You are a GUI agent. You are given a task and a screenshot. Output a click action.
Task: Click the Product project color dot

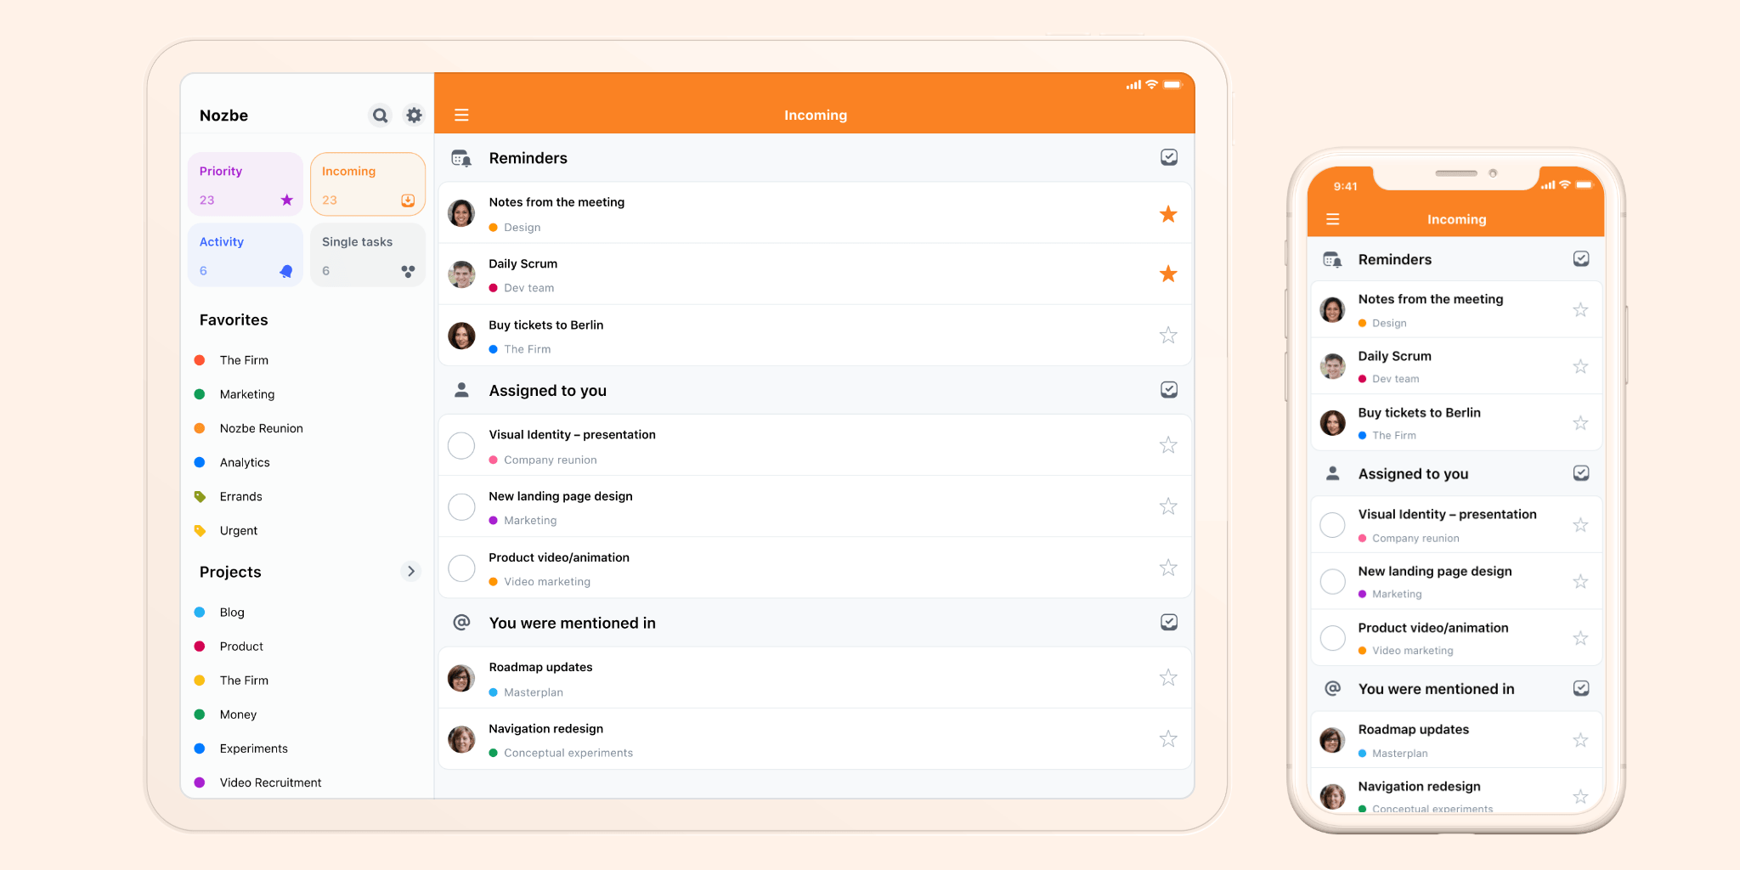pos(200,647)
